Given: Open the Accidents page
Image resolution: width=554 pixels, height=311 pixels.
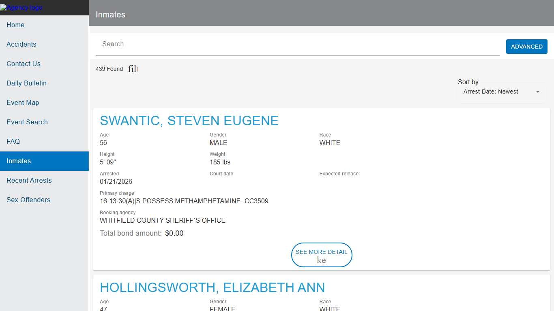Looking at the screenshot, I should (x=21, y=44).
